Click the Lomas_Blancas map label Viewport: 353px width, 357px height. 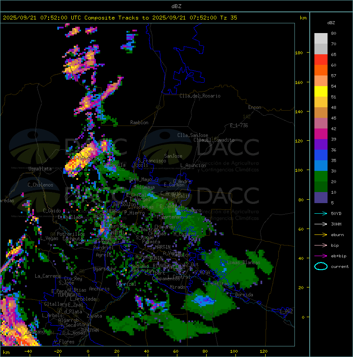(244, 262)
